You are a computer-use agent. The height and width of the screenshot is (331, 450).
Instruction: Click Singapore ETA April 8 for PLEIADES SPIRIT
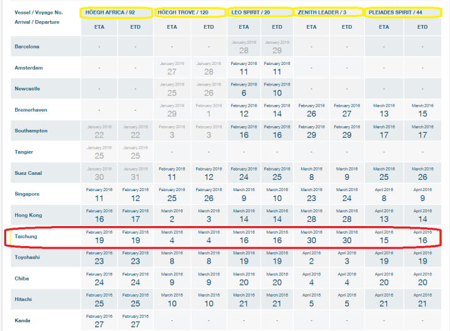tap(384, 195)
